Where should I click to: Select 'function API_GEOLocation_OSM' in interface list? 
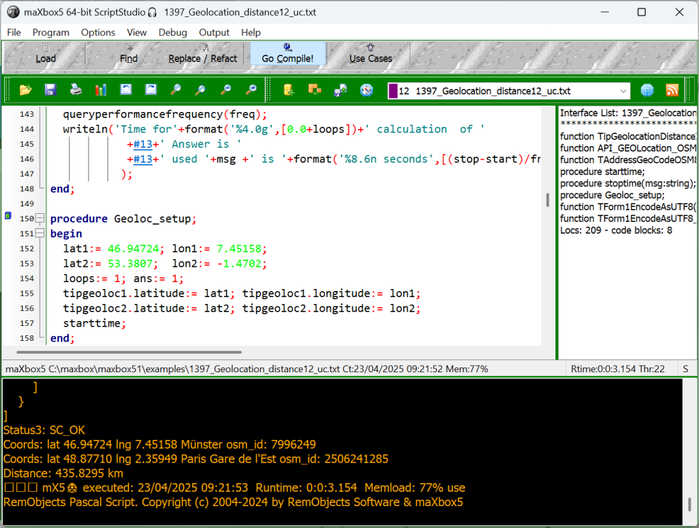[x=628, y=148]
